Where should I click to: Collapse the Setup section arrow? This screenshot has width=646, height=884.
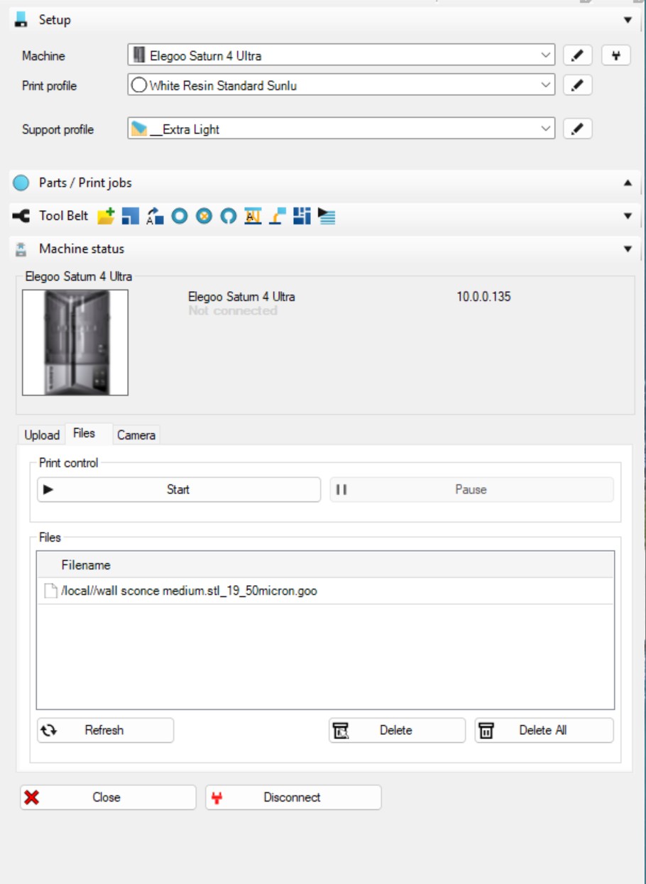(x=628, y=21)
